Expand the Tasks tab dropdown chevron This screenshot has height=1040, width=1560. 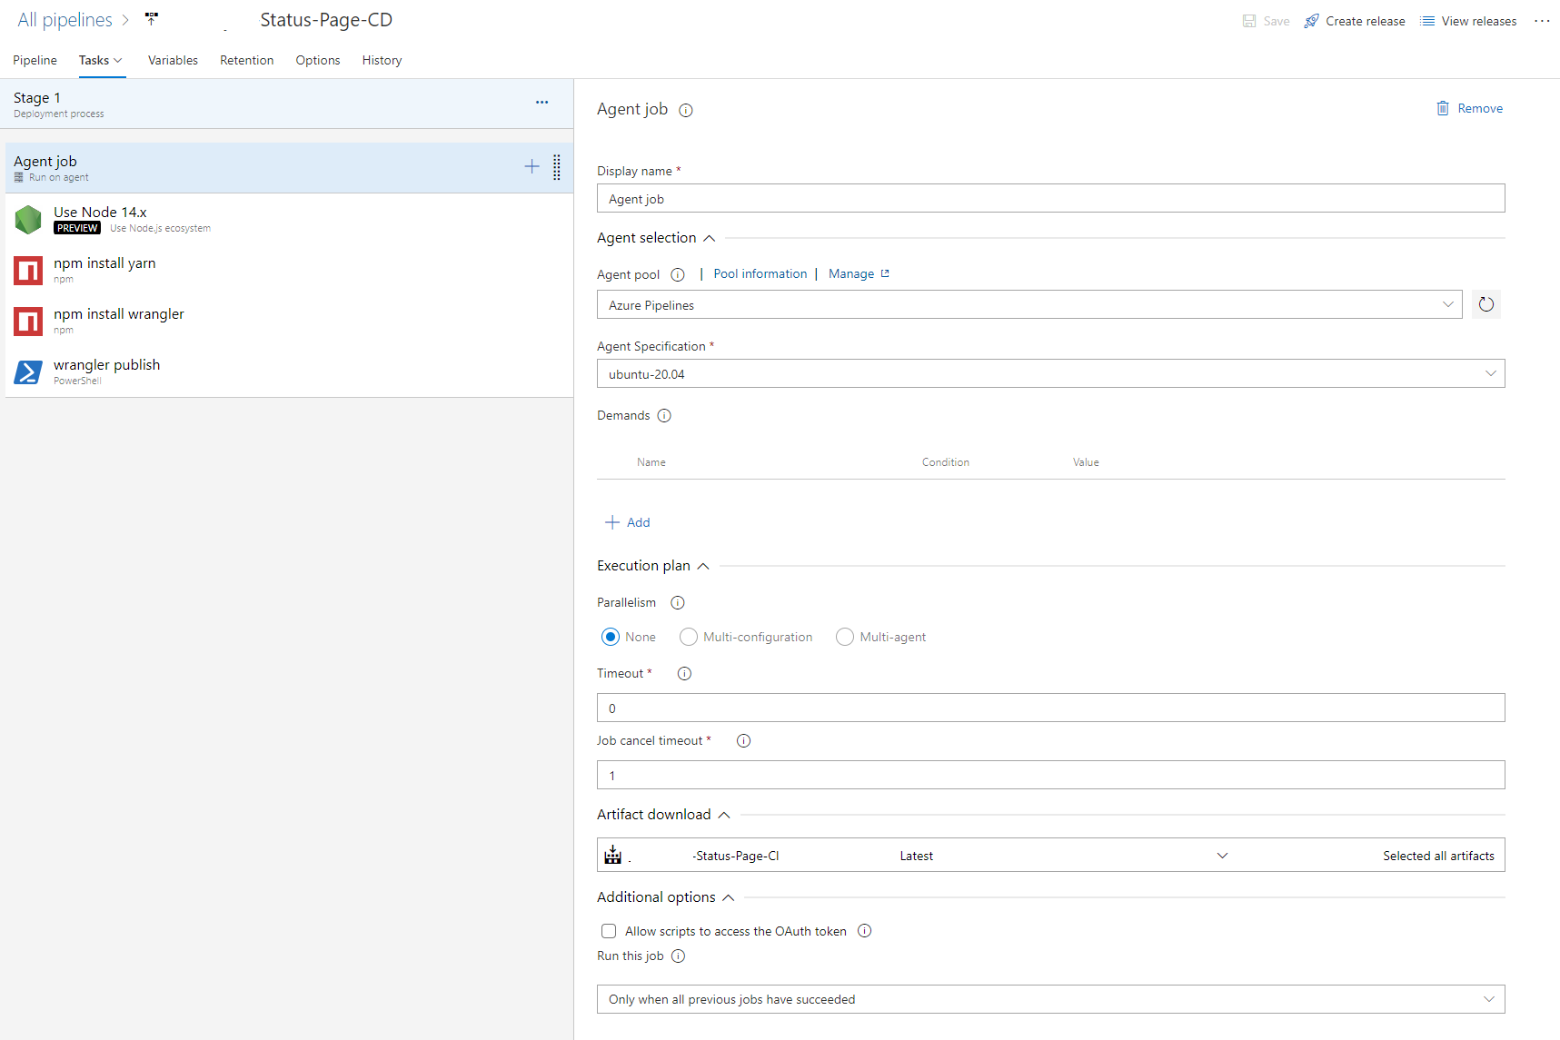click(117, 61)
